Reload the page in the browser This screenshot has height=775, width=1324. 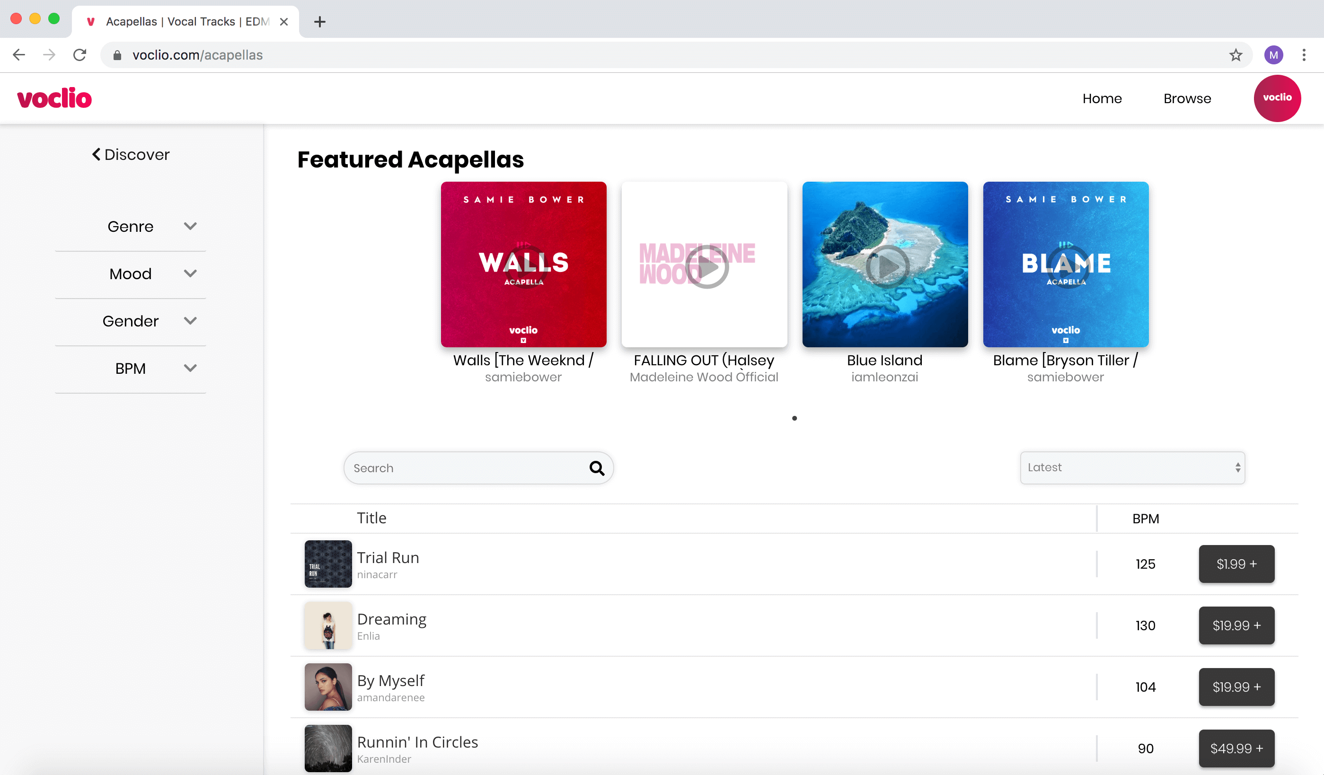(80, 54)
